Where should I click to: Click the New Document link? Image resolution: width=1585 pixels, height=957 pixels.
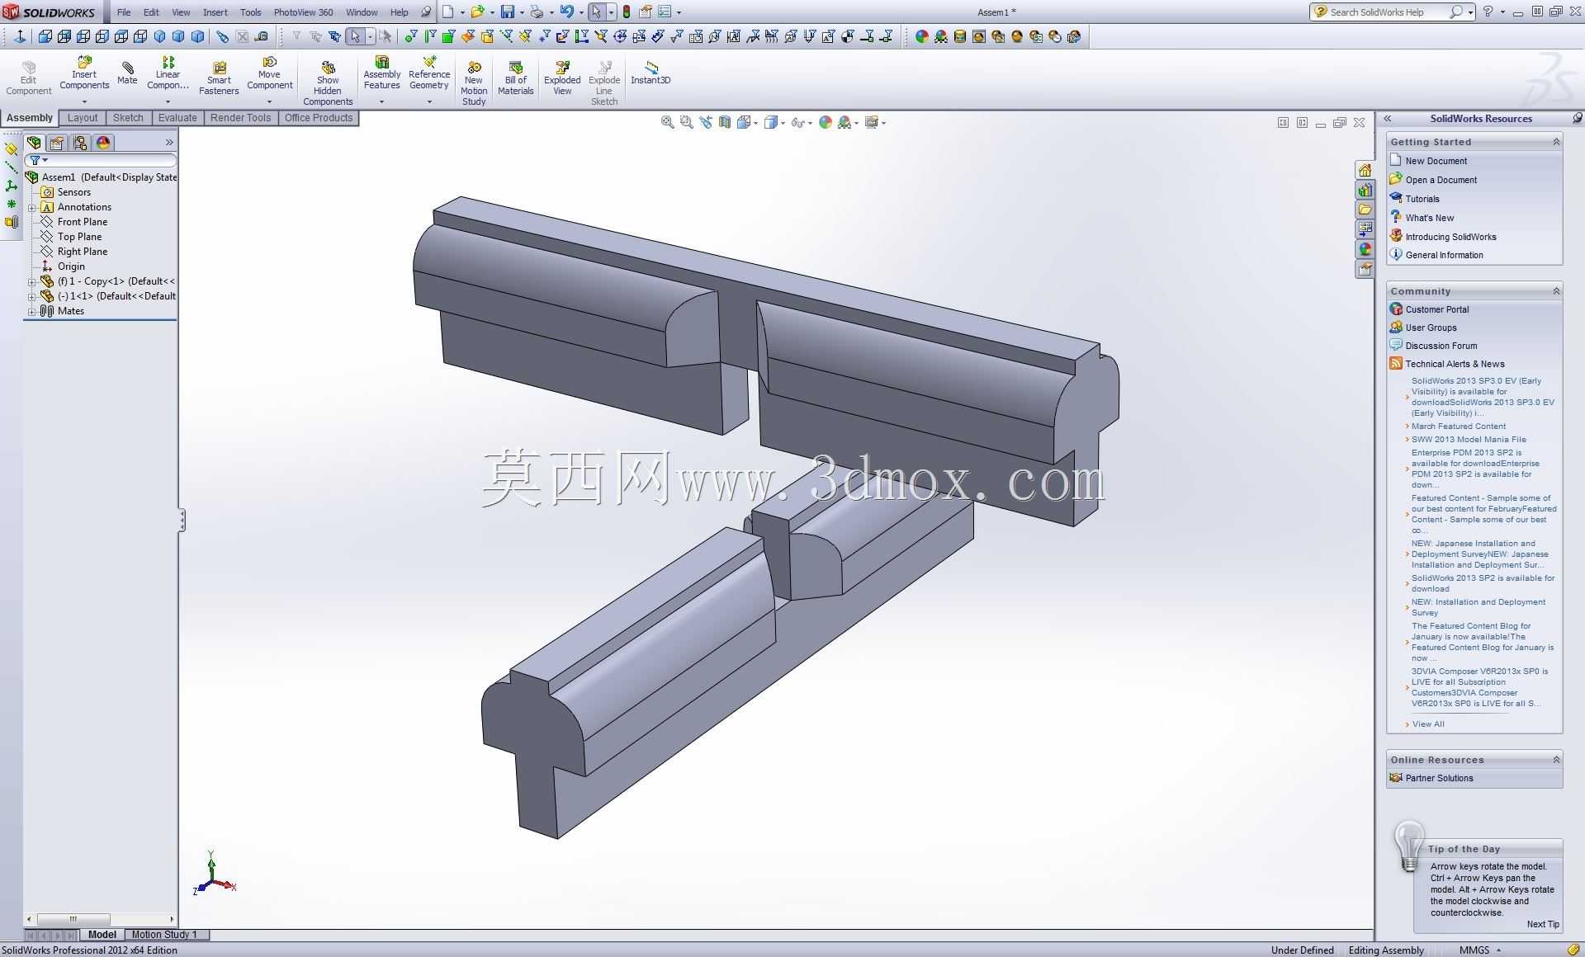click(x=1436, y=161)
